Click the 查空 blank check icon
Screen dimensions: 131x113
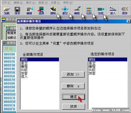(65, 11)
